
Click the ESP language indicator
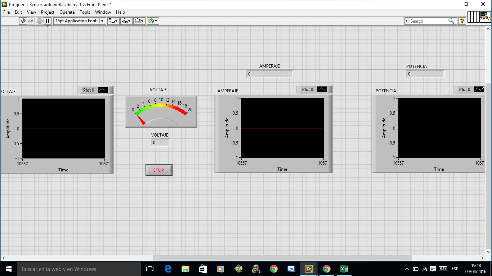(x=455, y=269)
